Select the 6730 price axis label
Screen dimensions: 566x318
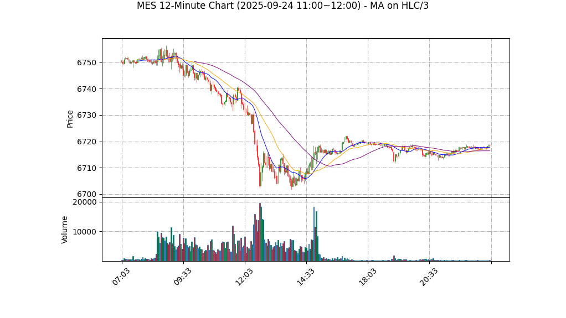pos(86,116)
